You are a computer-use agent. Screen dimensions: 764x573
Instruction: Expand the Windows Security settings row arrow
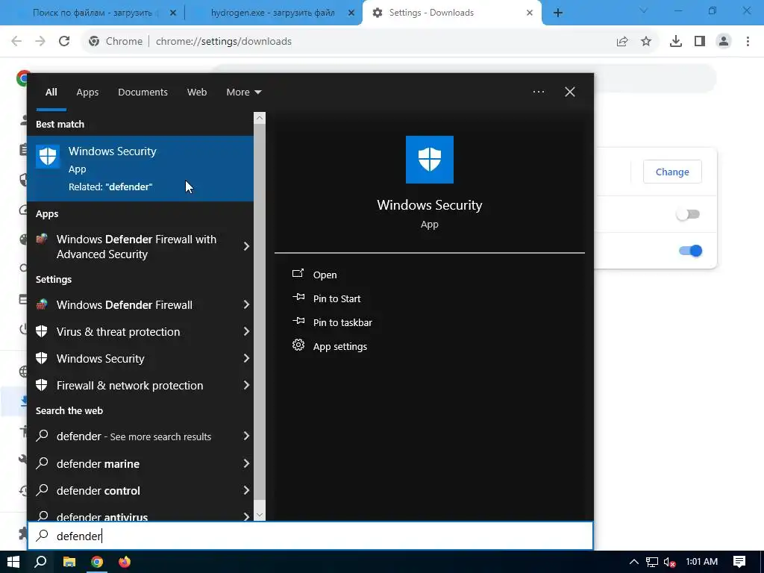click(x=246, y=359)
